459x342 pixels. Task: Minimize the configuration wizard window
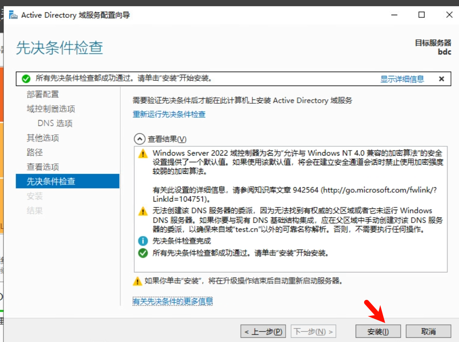tap(394, 15)
